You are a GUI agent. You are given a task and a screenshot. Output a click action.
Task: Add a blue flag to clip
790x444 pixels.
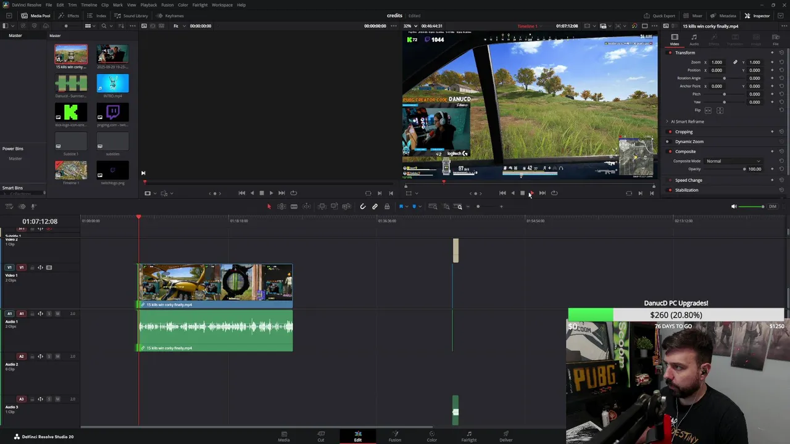pyautogui.click(x=401, y=207)
